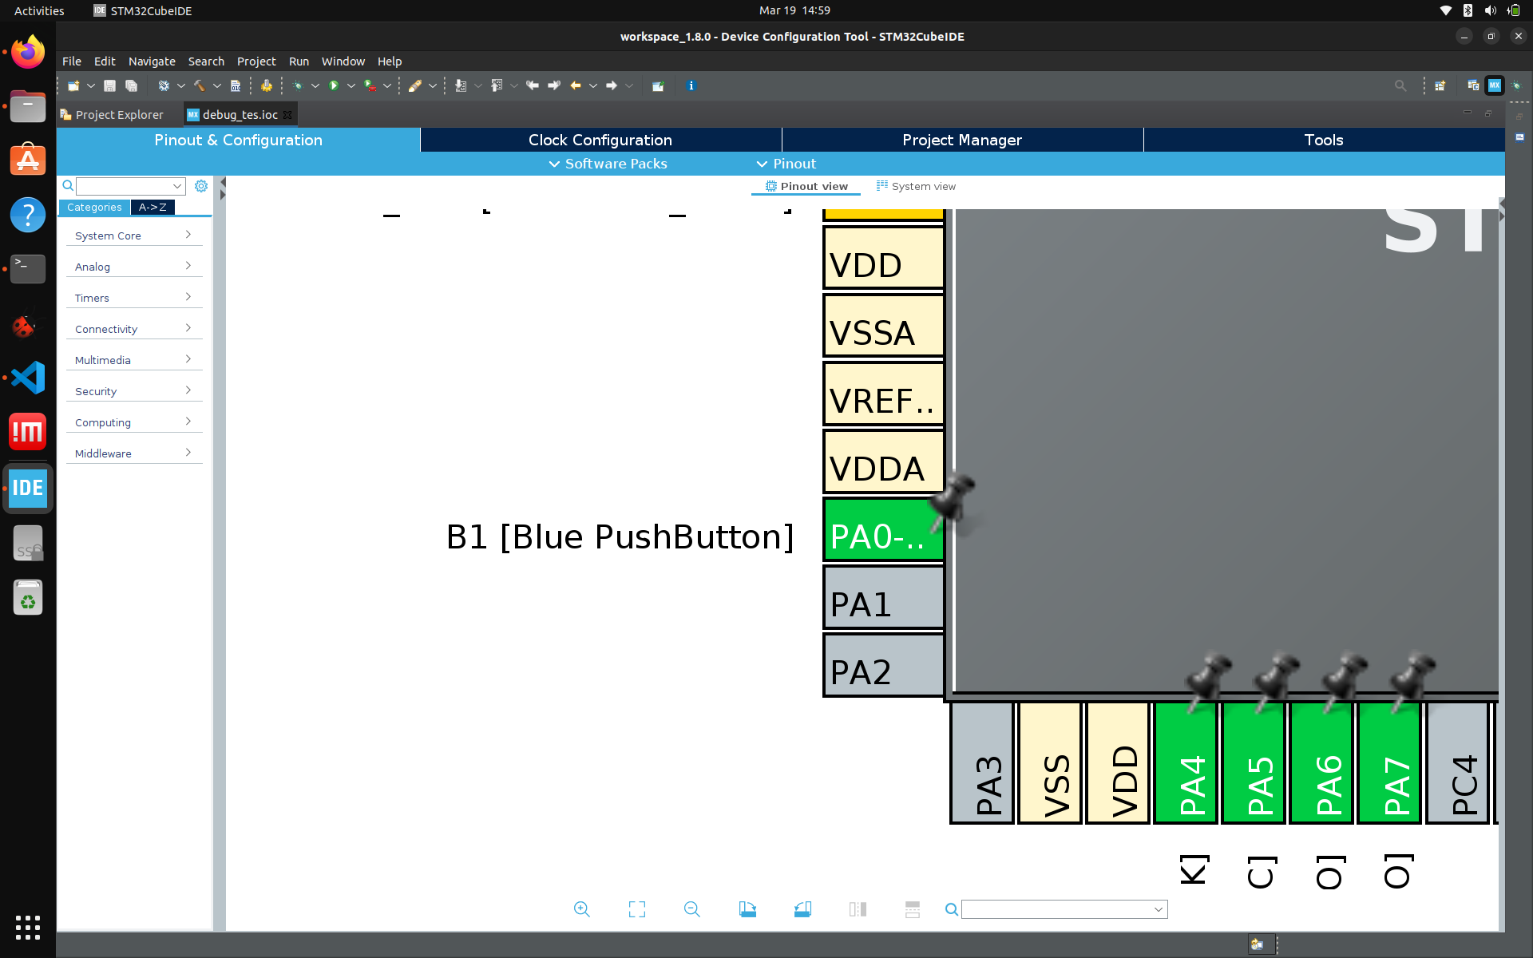Open Firefox from the Ubuntu dock
Image resolution: width=1533 pixels, height=958 pixels.
(x=28, y=52)
